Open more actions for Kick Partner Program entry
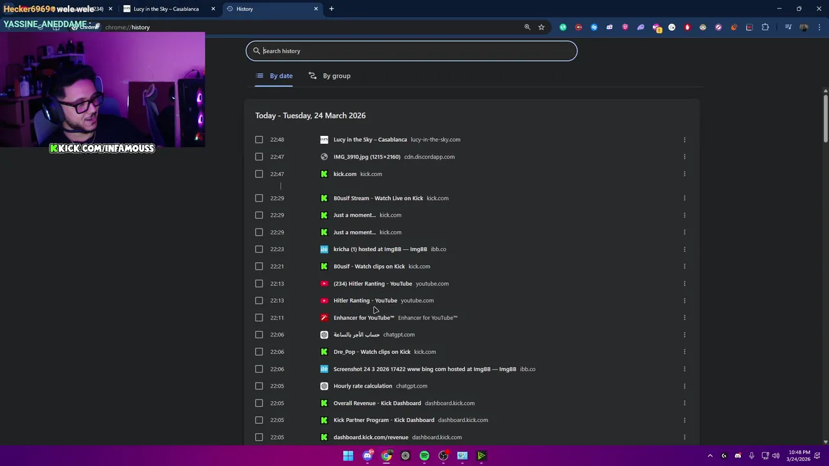Screen dimensions: 829x466 [x=685, y=420]
